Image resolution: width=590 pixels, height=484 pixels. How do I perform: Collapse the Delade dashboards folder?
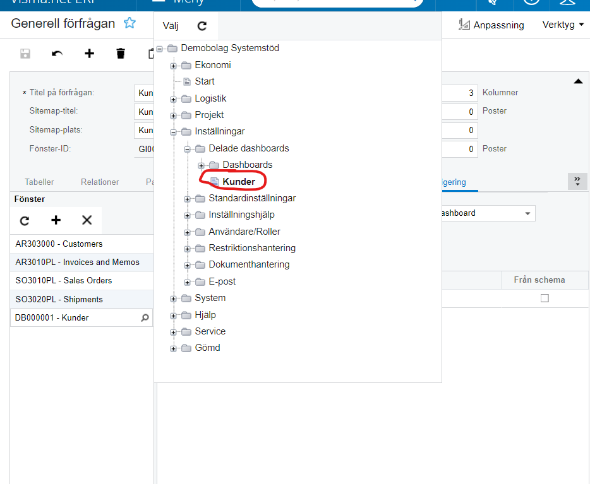point(187,149)
